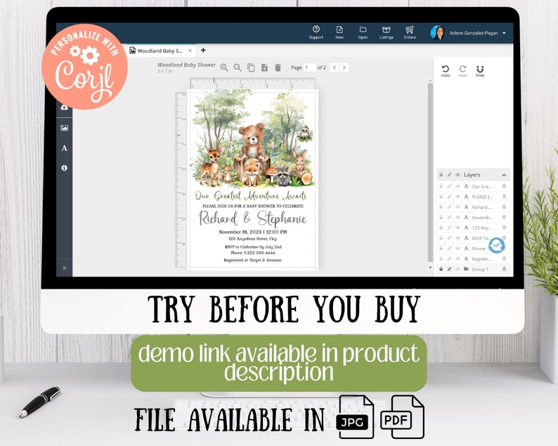Image resolution: width=558 pixels, height=446 pixels.
Task: Select 'Richard & Stephanie' text on invitation
Action: coord(252,218)
